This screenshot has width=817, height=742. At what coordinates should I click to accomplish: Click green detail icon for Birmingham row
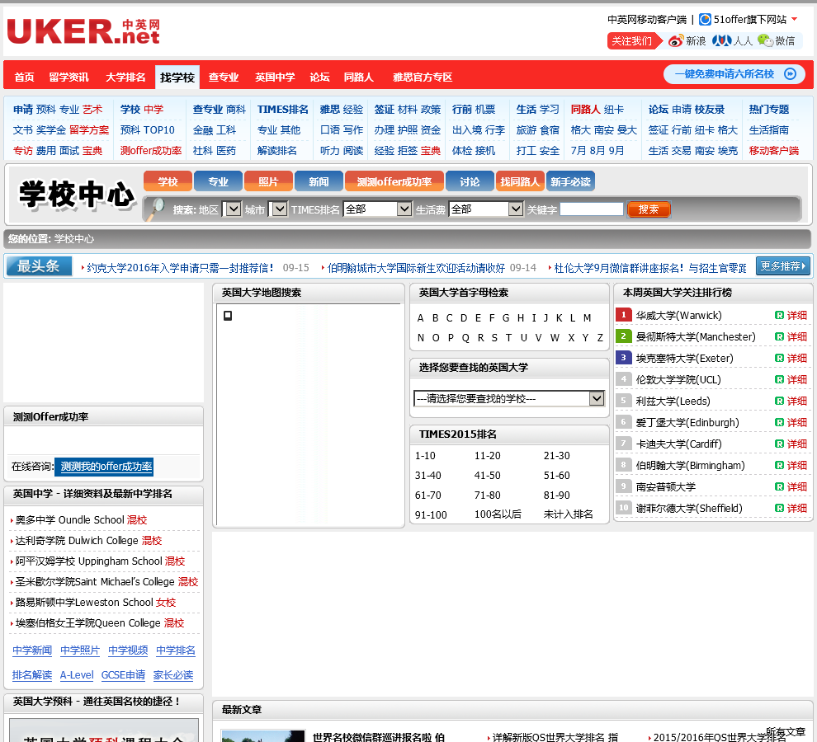780,465
